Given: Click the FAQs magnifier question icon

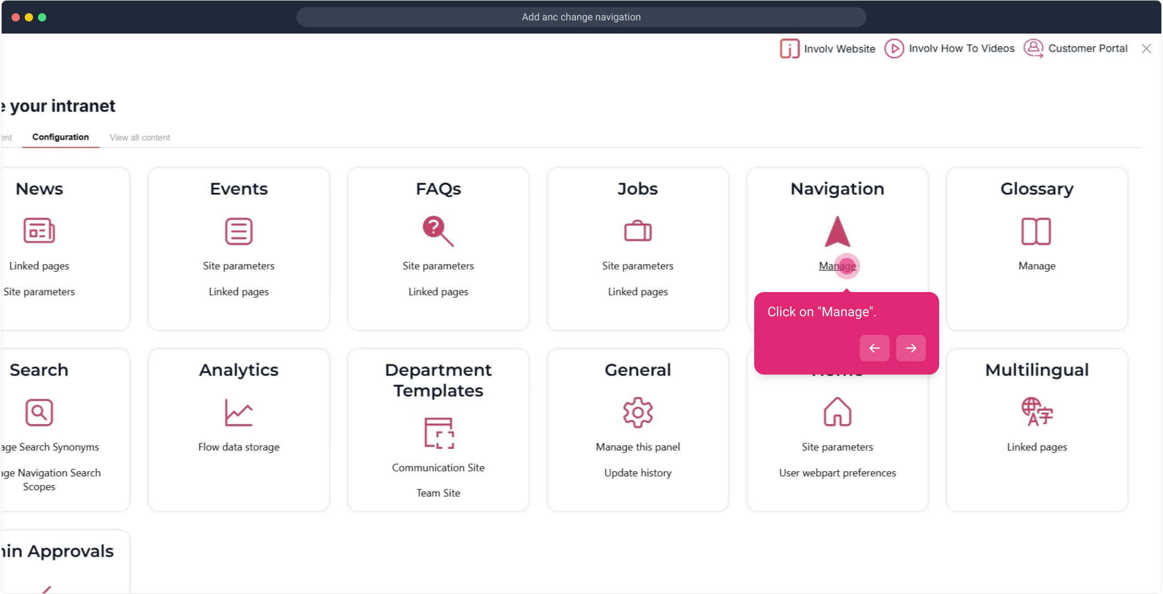Looking at the screenshot, I should point(438,231).
